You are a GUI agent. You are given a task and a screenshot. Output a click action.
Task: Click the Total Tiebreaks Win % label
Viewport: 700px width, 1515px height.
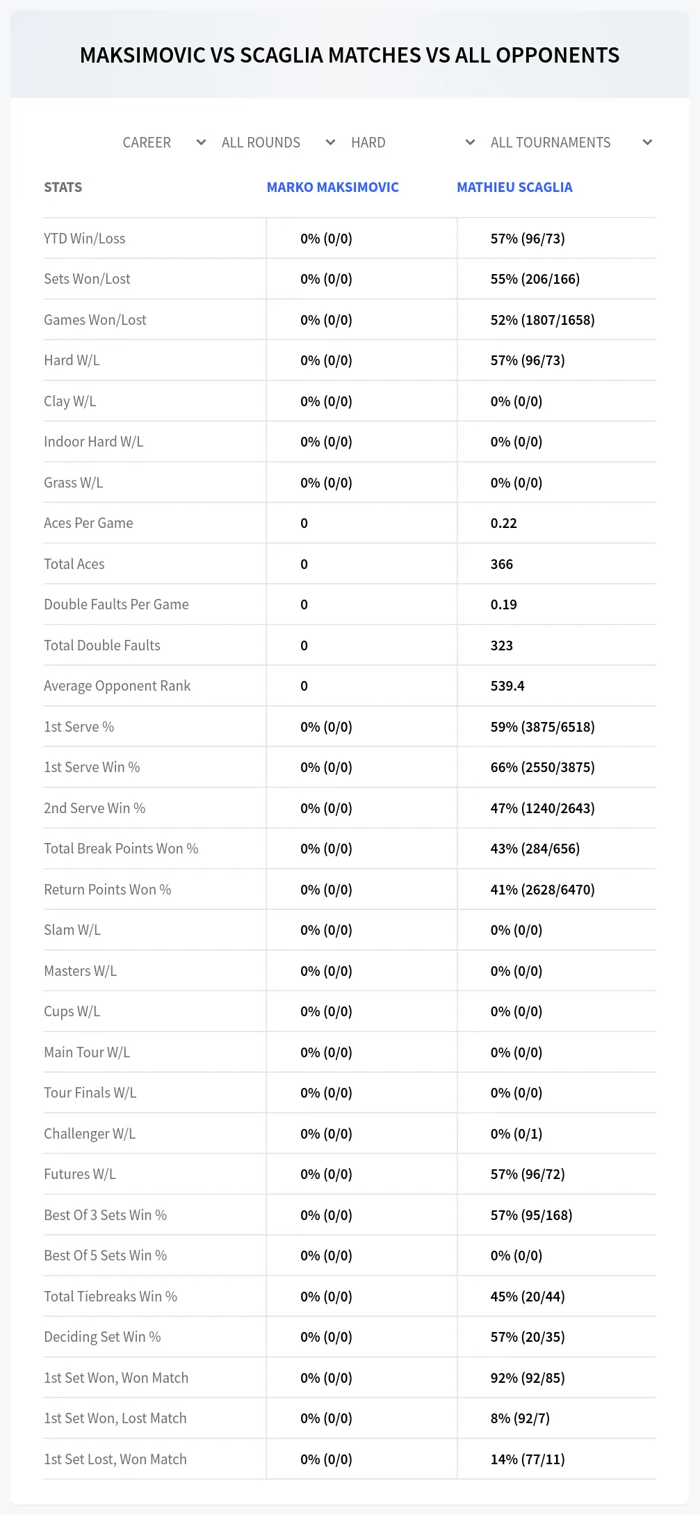[x=111, y=1297]
